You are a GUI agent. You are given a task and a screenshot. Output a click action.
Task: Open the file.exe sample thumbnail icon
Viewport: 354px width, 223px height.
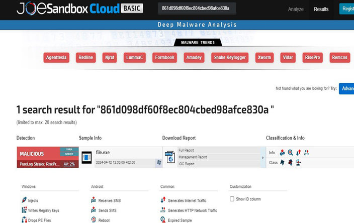(86, 157)
